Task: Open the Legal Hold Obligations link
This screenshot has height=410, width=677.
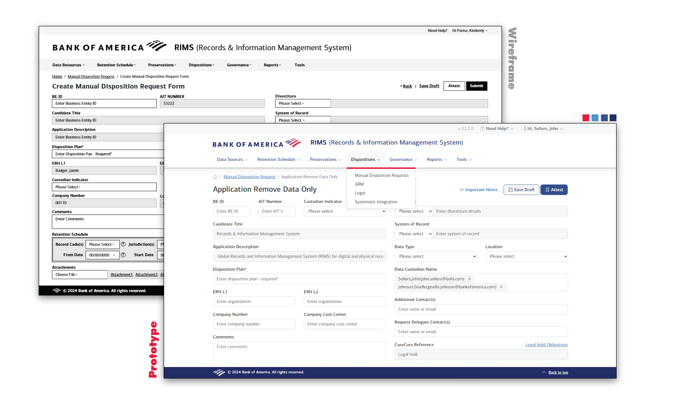Action: click(x=546, y=345)
